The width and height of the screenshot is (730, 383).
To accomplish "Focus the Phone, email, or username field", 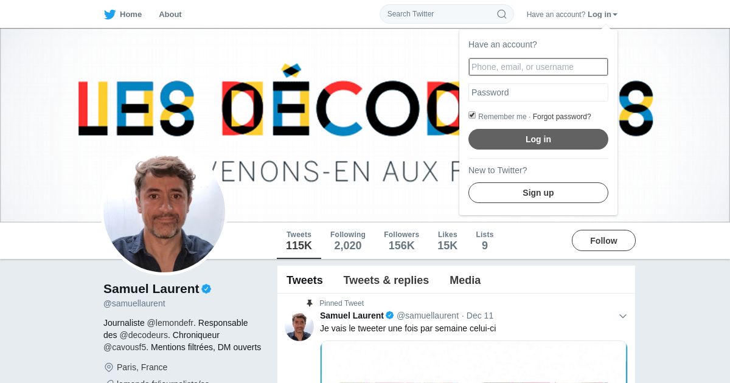I will [538, 67].
